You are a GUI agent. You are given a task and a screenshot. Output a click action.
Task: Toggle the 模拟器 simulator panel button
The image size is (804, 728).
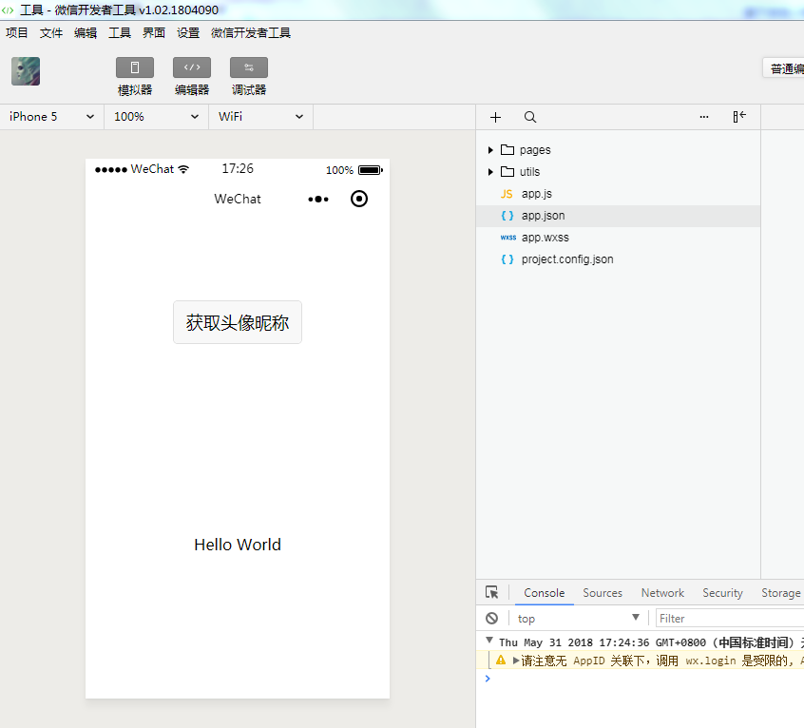tap(135, 67)
